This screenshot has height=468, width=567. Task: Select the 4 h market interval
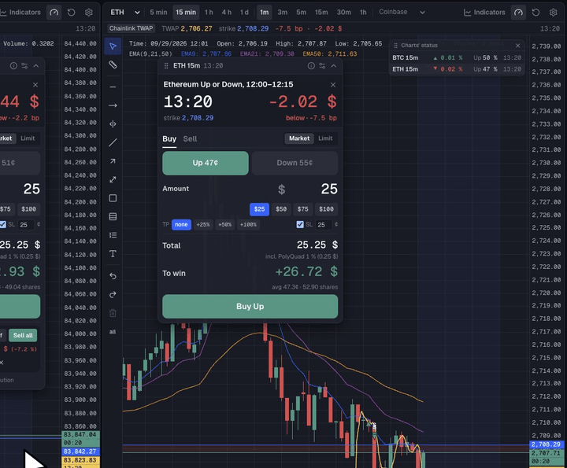pos(227,13)
